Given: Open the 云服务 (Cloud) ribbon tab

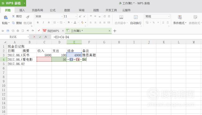Looking at the screenshot, I should (x=126, y=10).
